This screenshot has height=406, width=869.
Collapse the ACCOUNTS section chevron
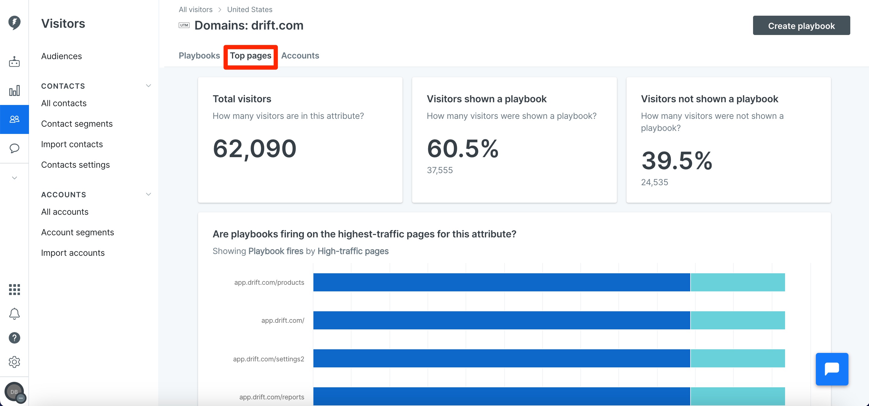pyautogui.click(x=149, y=194)
